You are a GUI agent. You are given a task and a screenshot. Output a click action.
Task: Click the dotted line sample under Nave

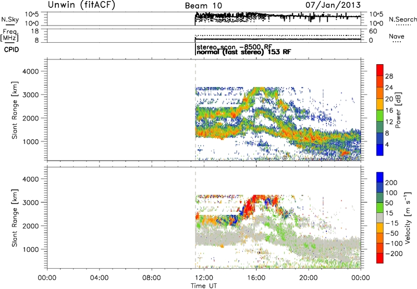tap(397, 42)
